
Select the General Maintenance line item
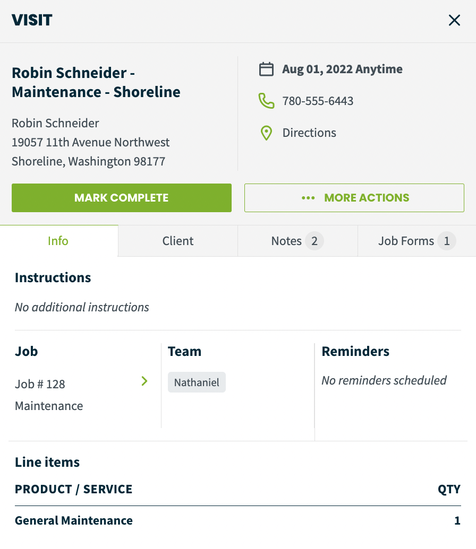pyautogui.click(x=74, y=520)
